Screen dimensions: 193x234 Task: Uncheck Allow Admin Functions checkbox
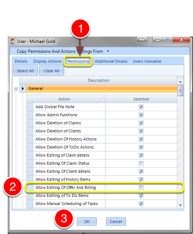coord(141,115)
